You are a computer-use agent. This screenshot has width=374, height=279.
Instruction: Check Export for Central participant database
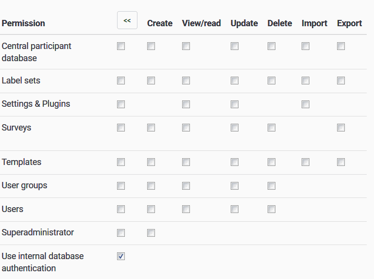[341, 46]
